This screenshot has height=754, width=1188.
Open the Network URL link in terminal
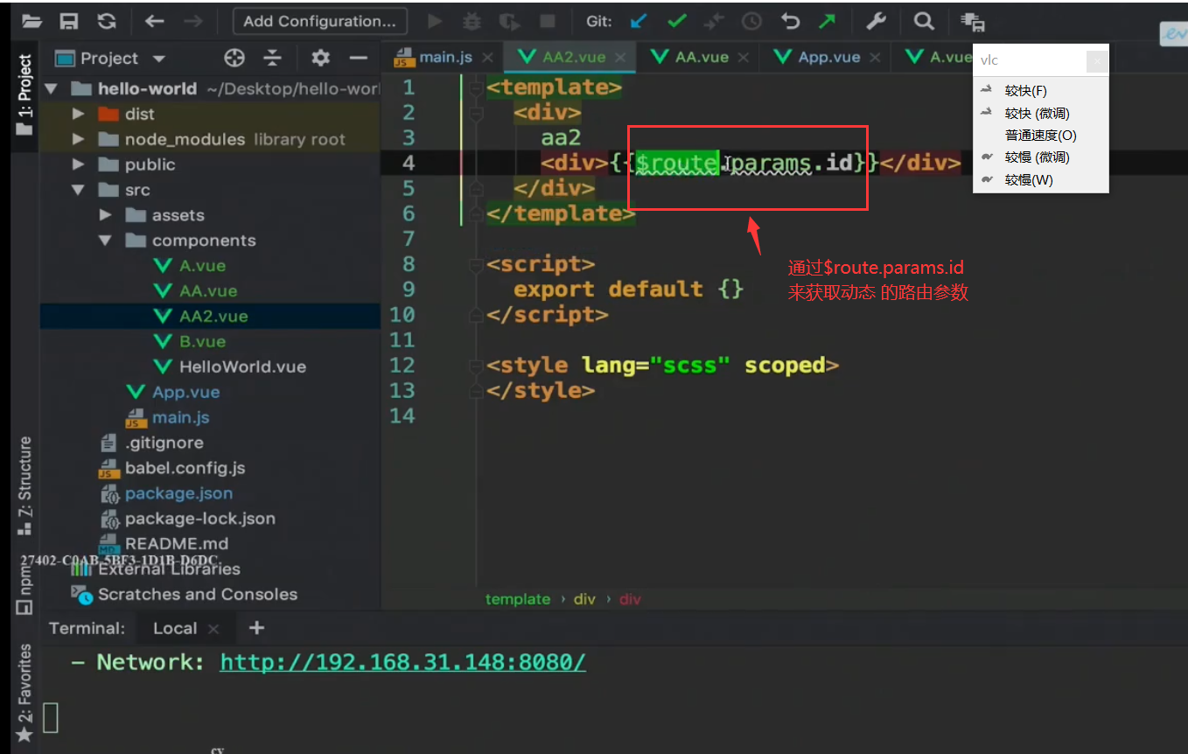click(402, 663)
